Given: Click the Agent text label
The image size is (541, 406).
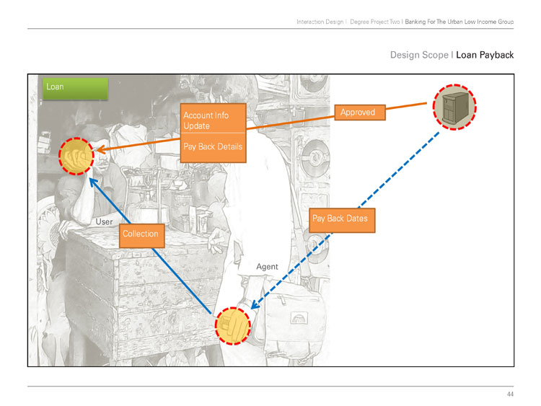Looking at the screenshot, I should pyautogui.click(x=267, y=267).
